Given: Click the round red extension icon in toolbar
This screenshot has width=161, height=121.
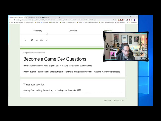Looking at the screenshot, I should pyautogui.click(x=129, y=20).
